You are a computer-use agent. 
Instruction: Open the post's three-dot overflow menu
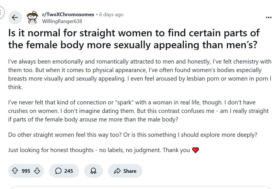(269, 18)
